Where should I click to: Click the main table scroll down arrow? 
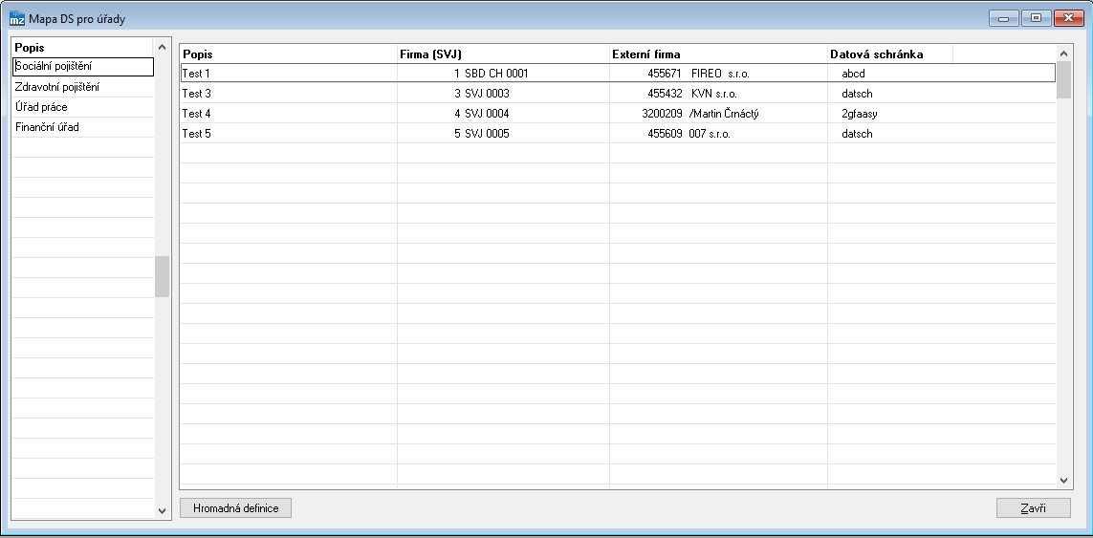pos(1063,480)
